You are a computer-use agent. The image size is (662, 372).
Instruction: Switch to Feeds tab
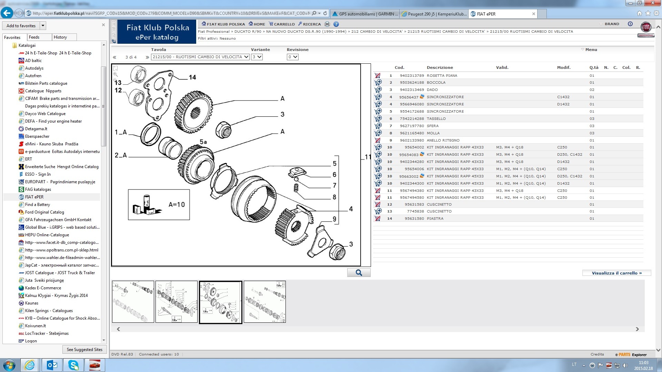39,37
